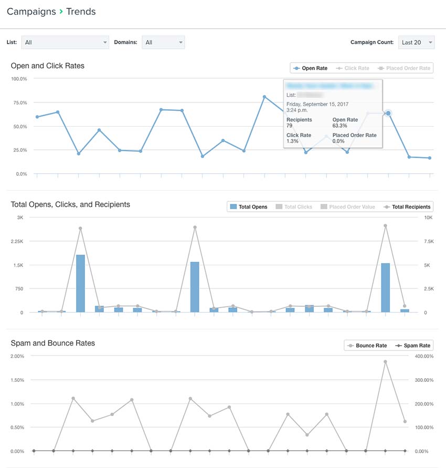Image resolution: width=446 pixels, height=468 pixels.
Task: Click the Open Rate line marker icon
Action: 297,68
